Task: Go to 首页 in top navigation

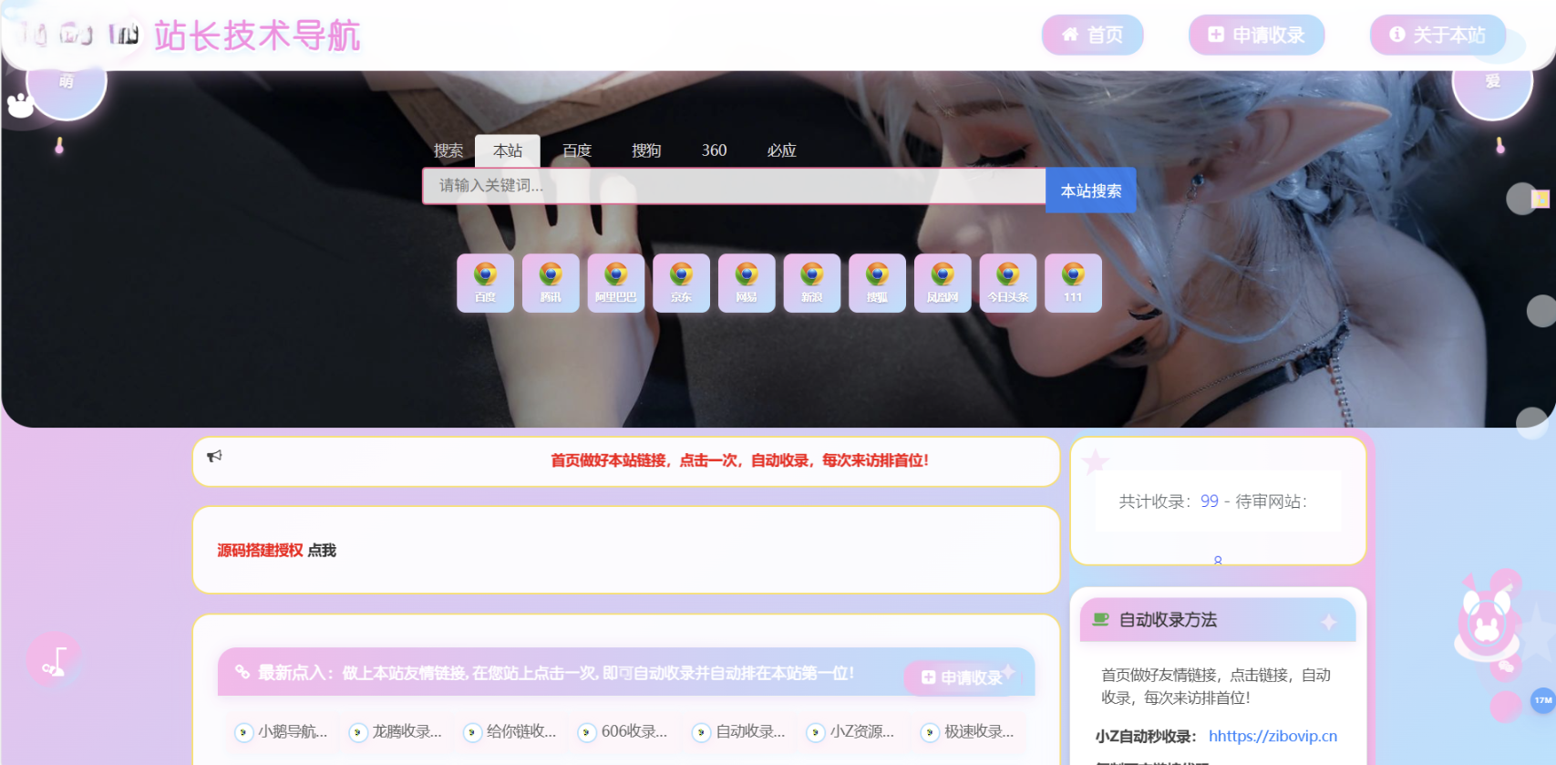Action: [1092, 35]
